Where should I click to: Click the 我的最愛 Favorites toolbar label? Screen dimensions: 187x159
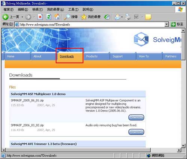tap(94, 17)
